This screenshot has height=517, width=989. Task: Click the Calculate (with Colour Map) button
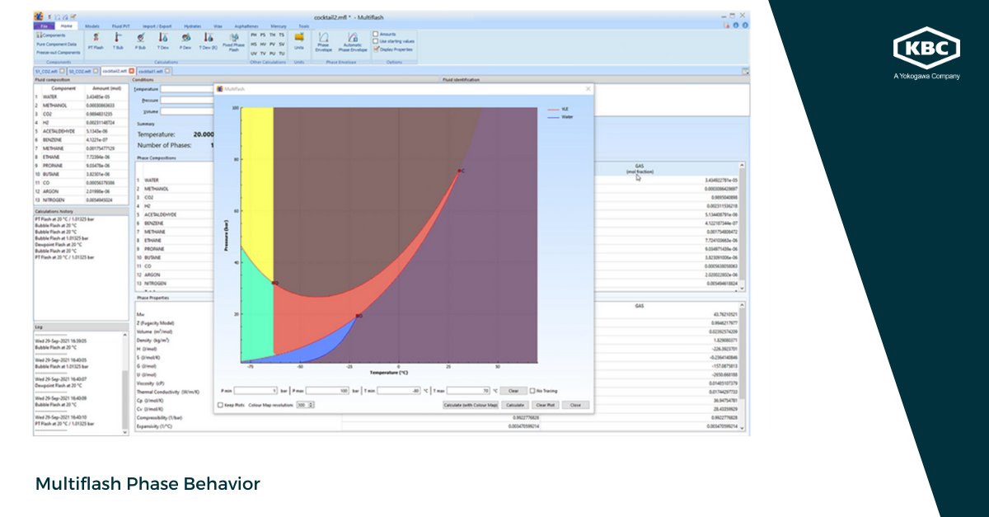coord(471,405)
